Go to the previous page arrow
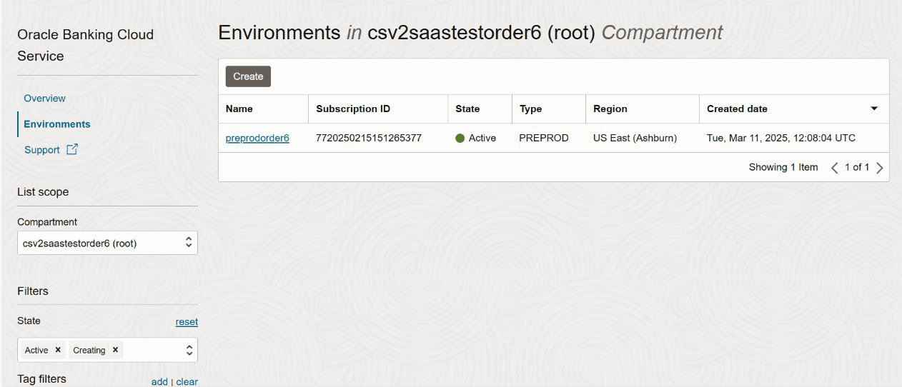The image size is (902, 387). coord(834,168)
